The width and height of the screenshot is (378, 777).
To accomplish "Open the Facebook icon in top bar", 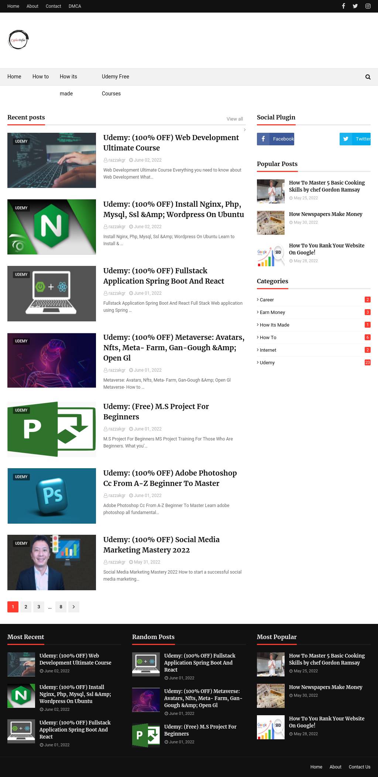I will pyautogui.click(x=343, y=6).
